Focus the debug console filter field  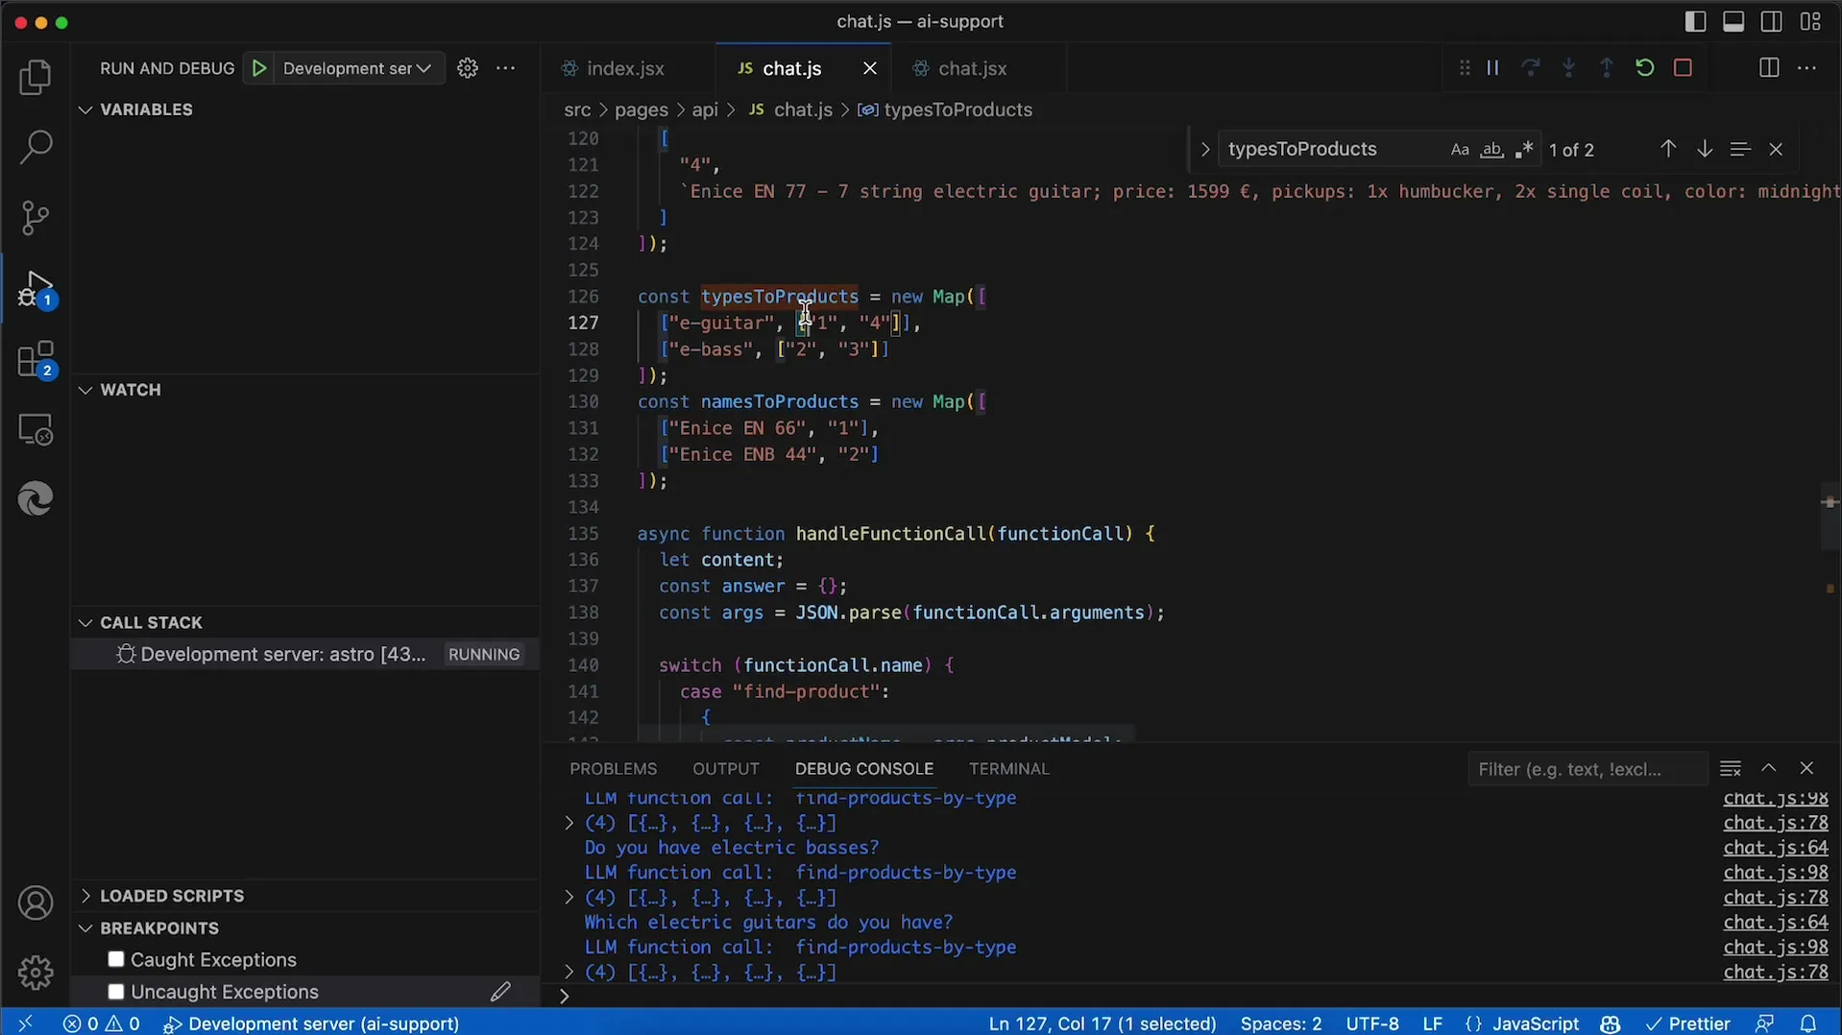pyautogui.click(x=1587, y=769)
